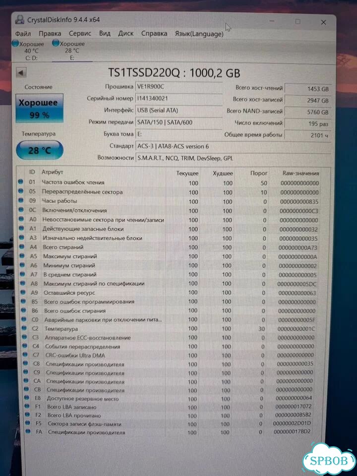Select the F2 Всего LBA прочитано row text
This screenshot has width=357, height=476.
click(x=74, y=416)
